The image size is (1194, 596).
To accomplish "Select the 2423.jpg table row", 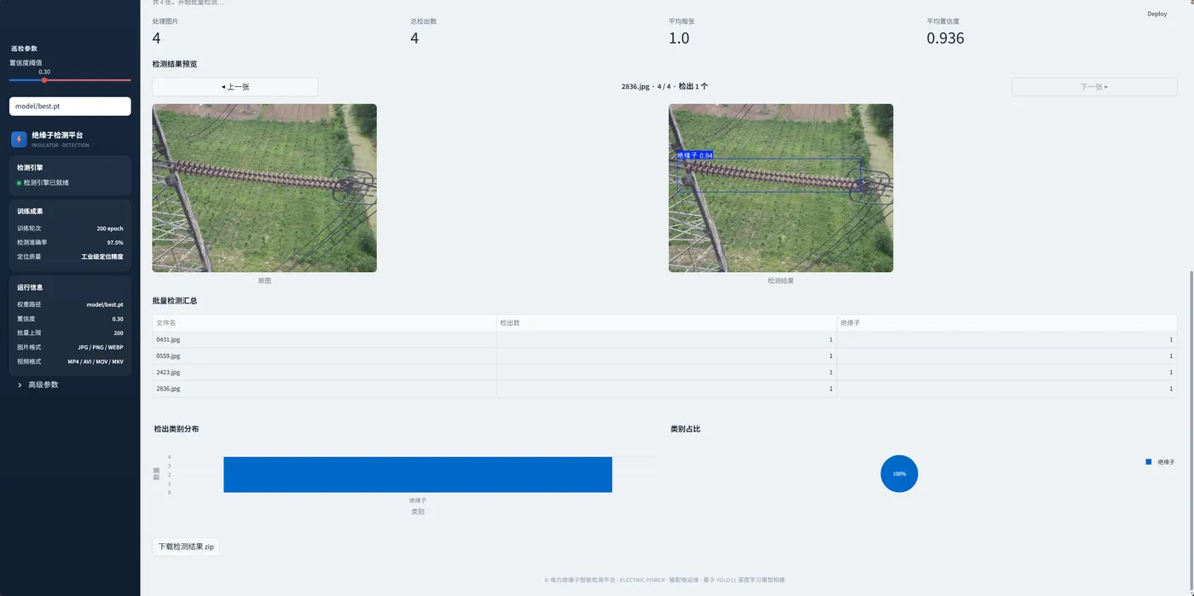I will pyautogui.click(x=664, y=372).
